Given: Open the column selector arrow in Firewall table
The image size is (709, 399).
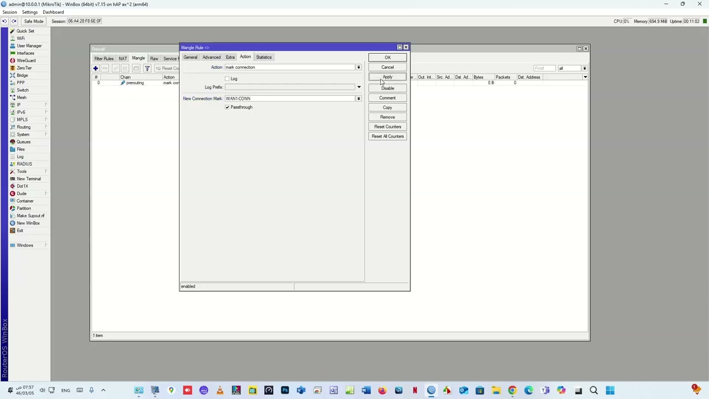Looking at the screenshot, I should [585, 78].
